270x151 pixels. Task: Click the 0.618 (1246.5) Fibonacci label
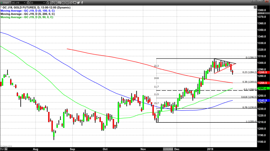[249, 97]
